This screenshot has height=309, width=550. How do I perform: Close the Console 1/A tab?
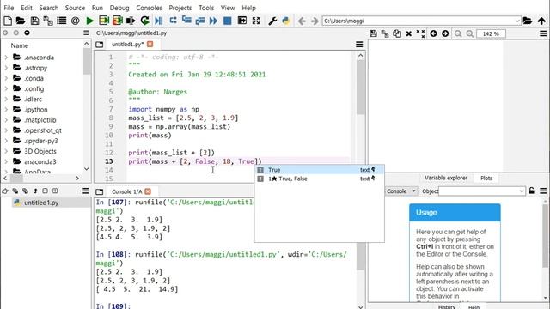coord(148,191)
